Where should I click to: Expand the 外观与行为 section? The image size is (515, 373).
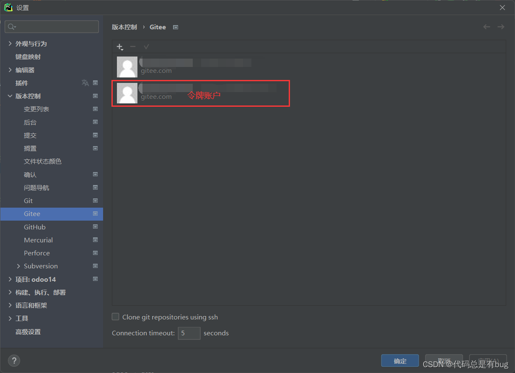tap(10, 44)
